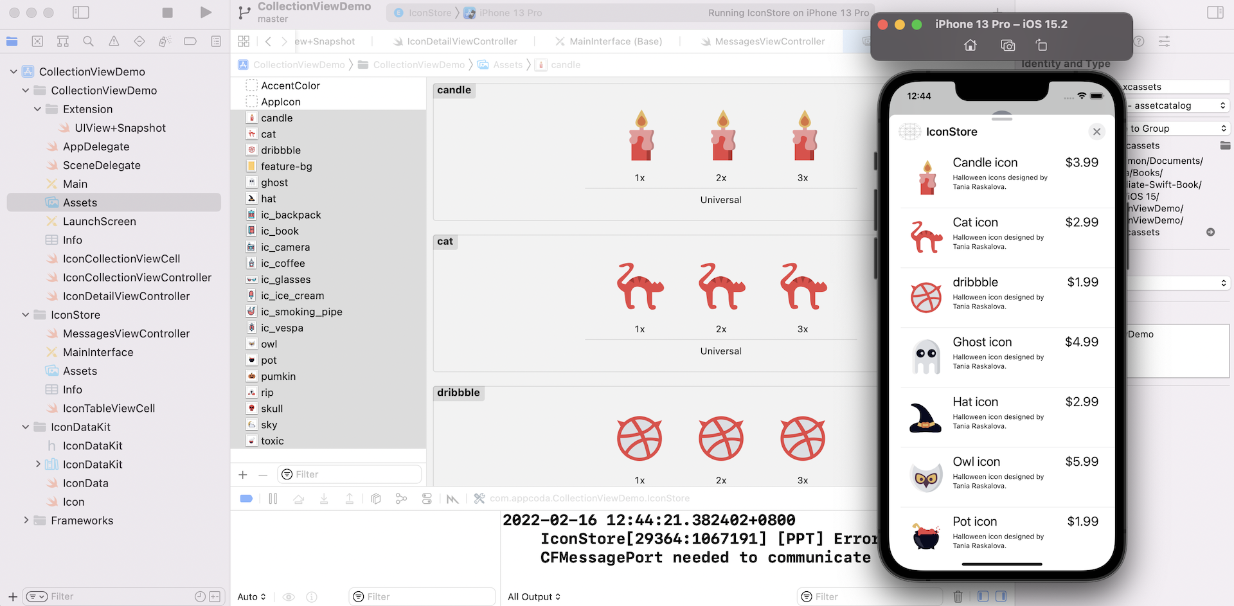Open the Issue navigator warning icon
1234x606 pixels.
click(x=114, y=42)
